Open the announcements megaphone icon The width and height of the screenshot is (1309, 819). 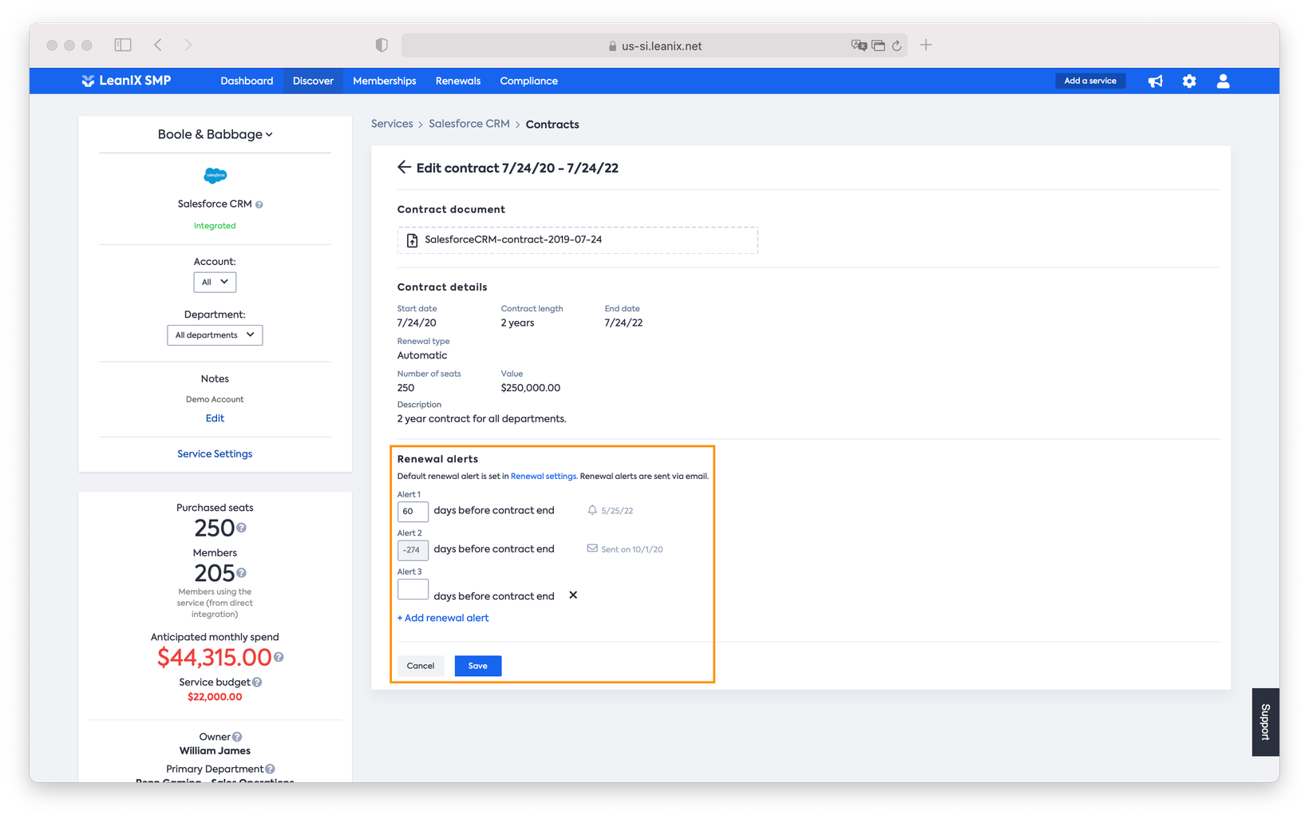pos(1155,81)
